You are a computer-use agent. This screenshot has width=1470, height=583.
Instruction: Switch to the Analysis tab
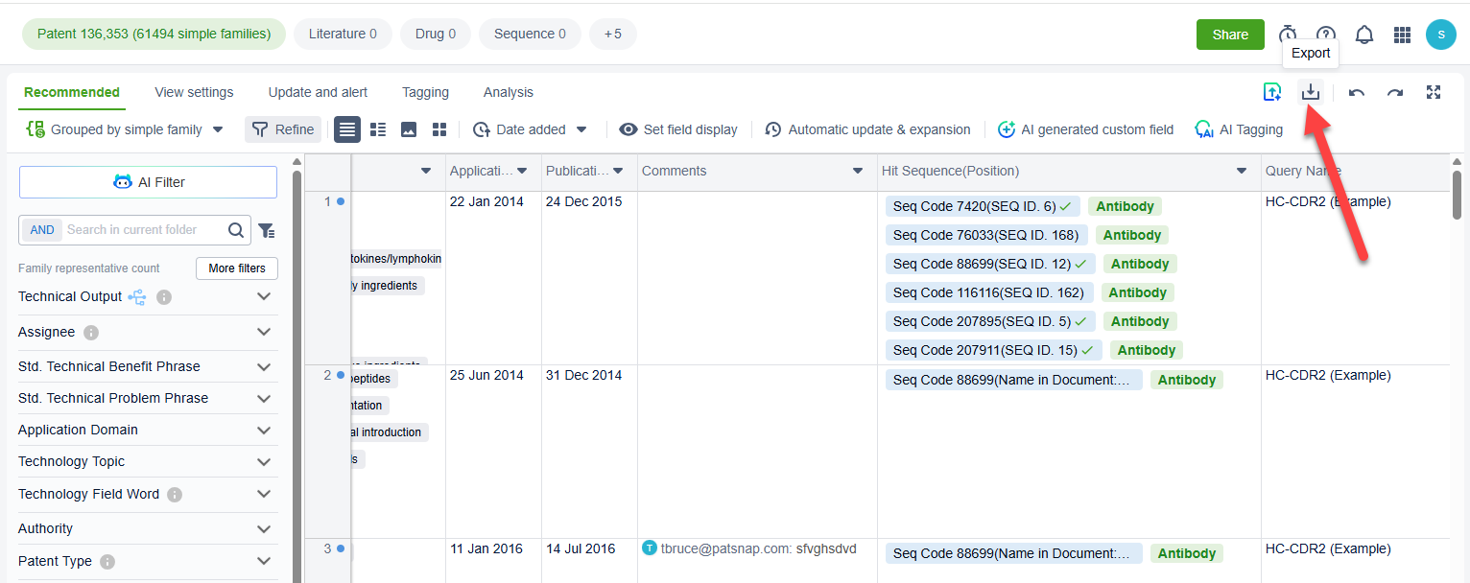(508, 92)
